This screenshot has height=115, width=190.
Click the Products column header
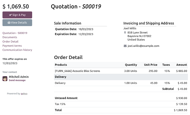(61, 65)
